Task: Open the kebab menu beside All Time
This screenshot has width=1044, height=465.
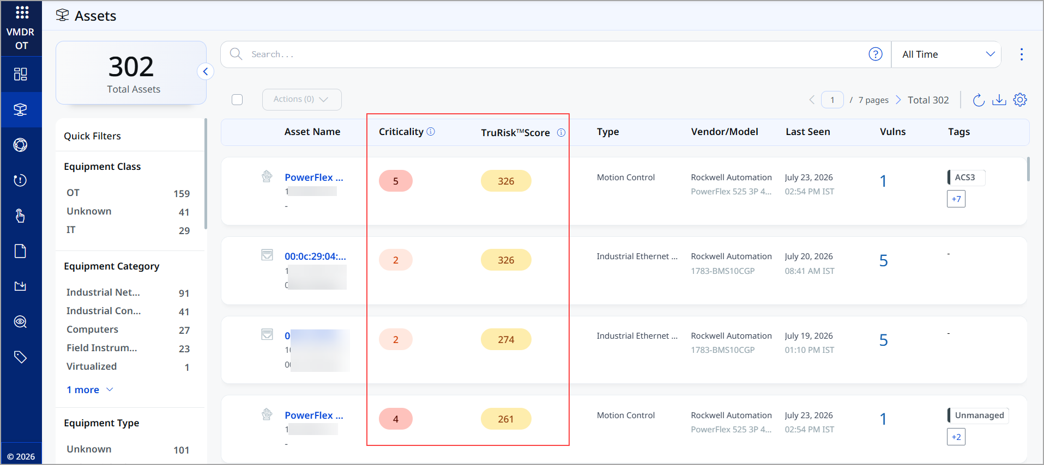Action: [1022, 54]
